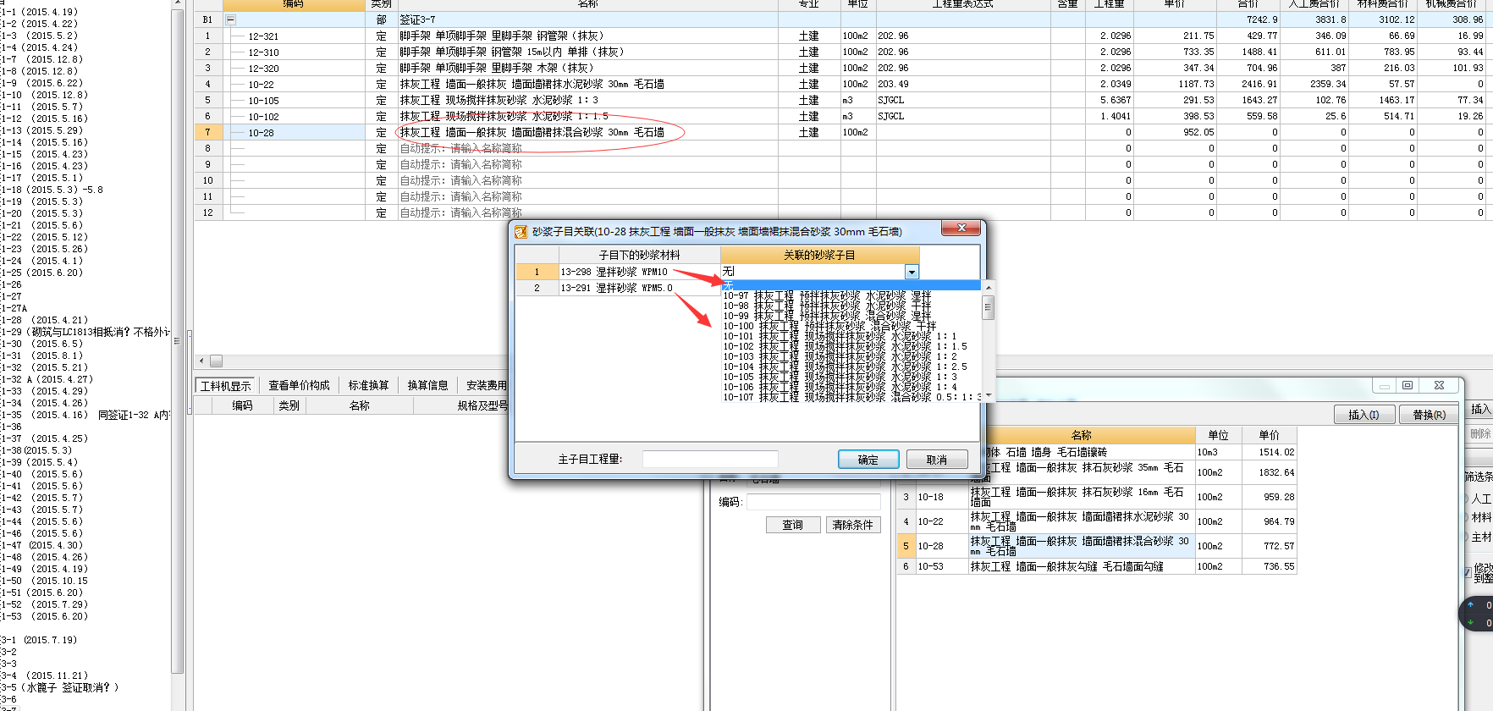Switch to the 安装费用 tab

(486, 385)
